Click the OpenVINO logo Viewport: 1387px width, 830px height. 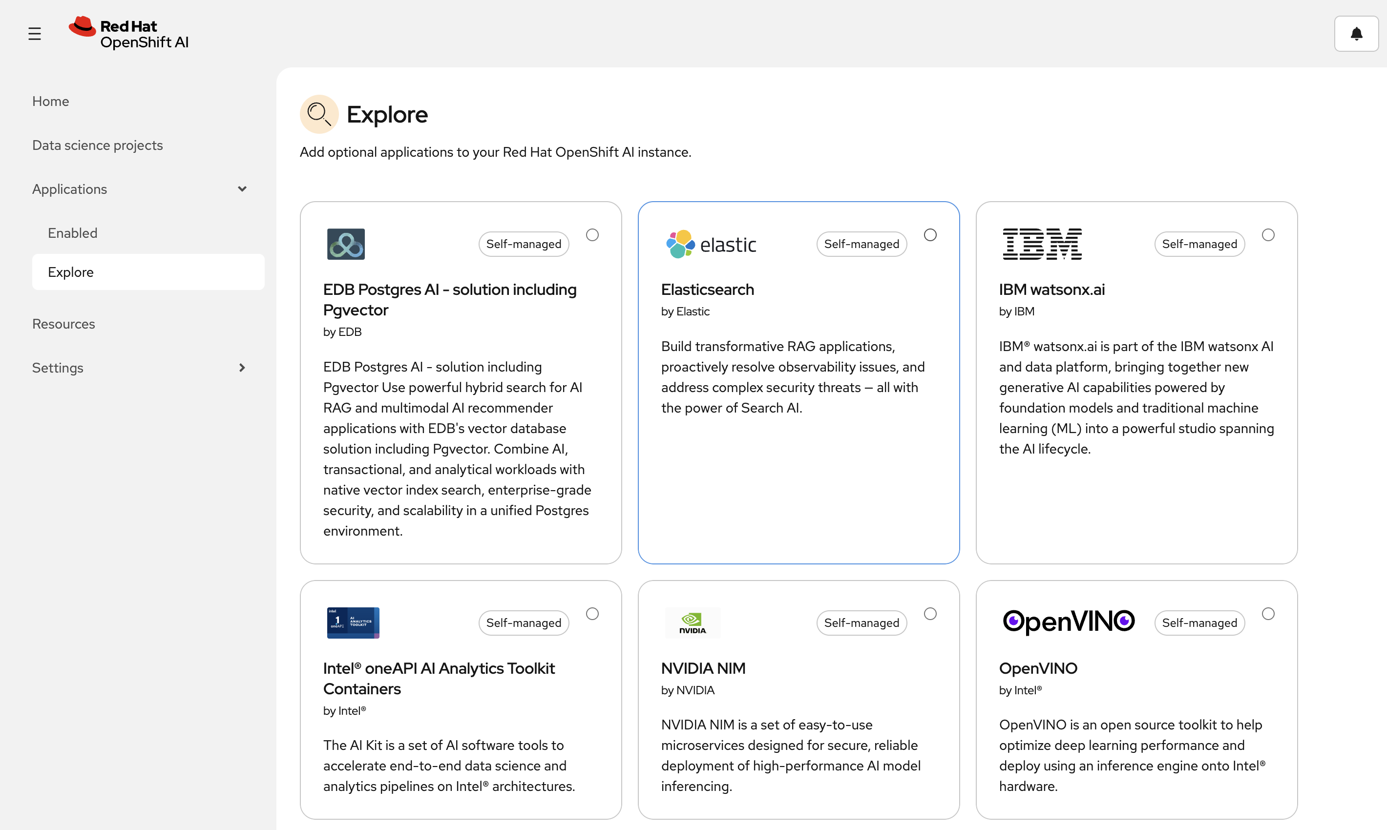tap(1068, 622)
